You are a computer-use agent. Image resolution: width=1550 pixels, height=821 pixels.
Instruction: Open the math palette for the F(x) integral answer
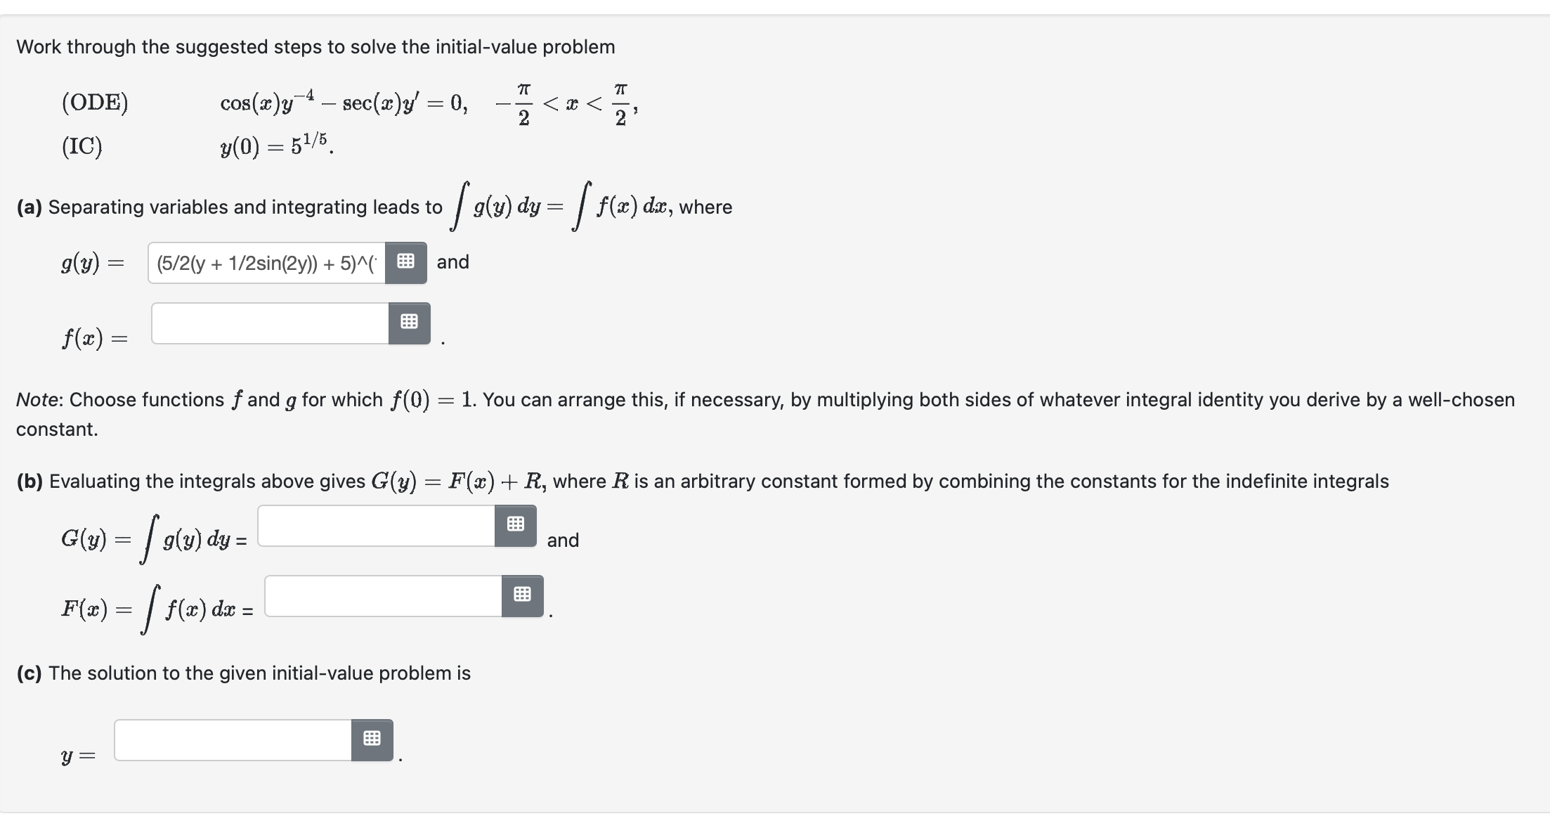coord(523,595)
